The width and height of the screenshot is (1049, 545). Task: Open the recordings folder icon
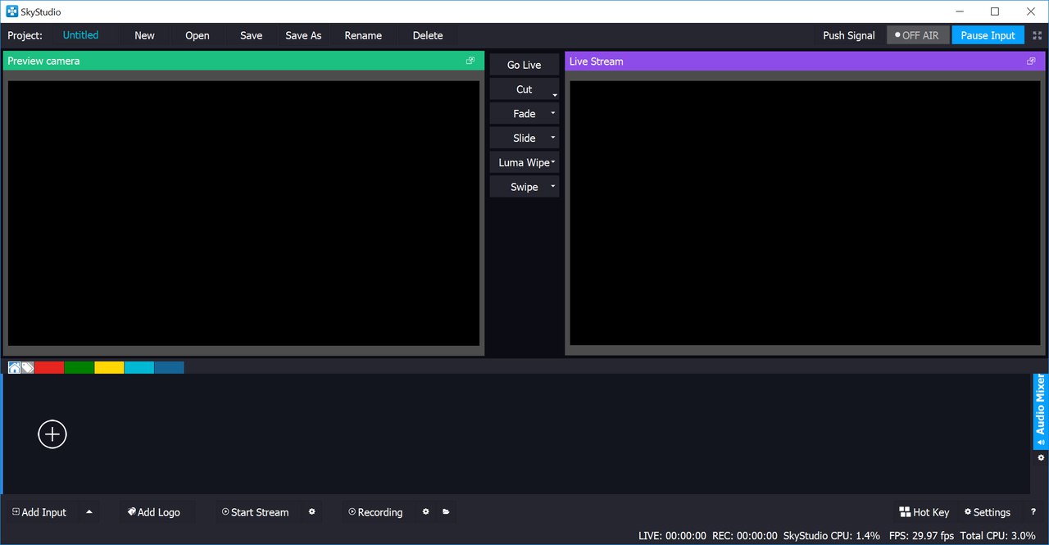coord(446,512)
